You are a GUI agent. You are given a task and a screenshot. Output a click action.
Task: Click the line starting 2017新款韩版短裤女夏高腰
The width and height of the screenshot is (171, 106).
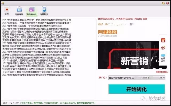37,75
